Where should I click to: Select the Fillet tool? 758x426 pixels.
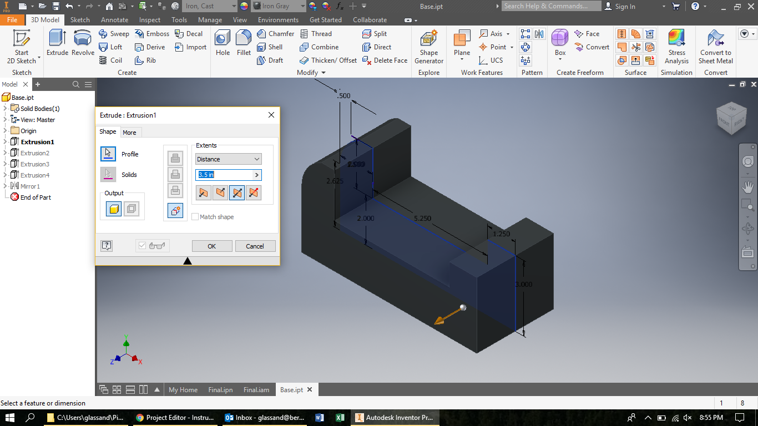(x=244, y=43)
